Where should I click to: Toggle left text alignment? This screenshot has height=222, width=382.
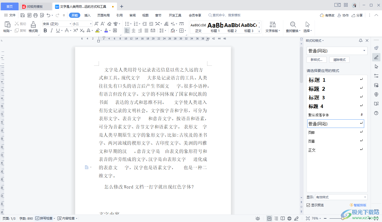(127, 30)
